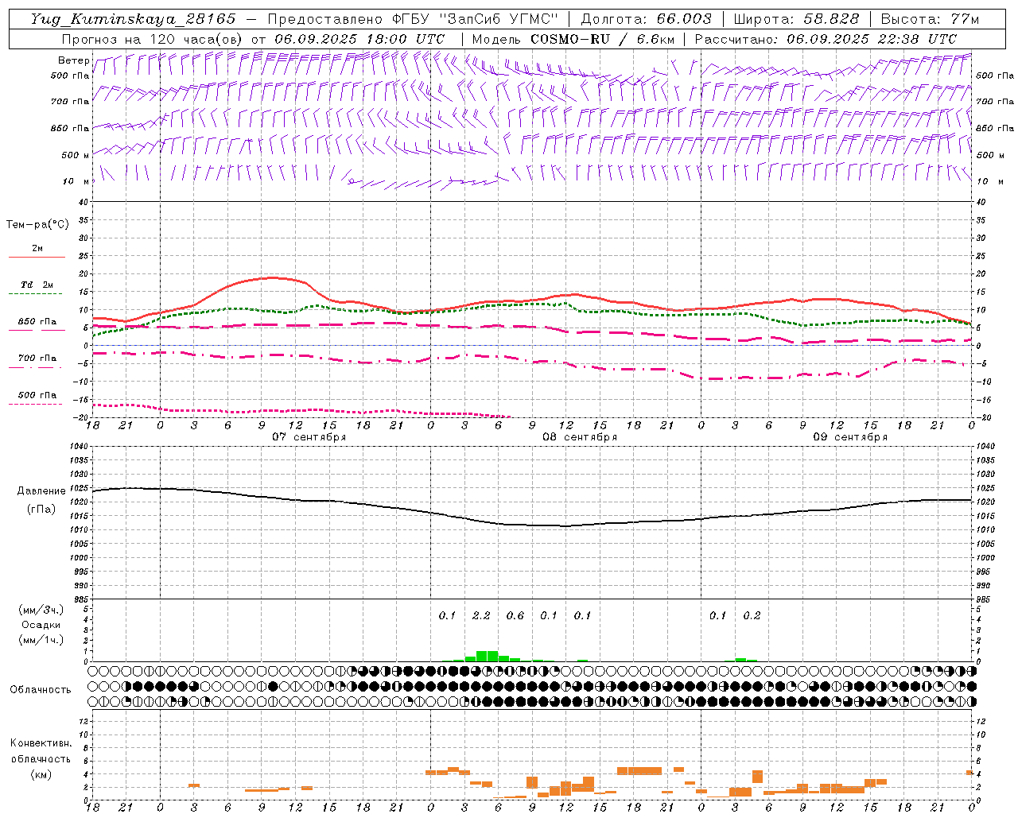1018x814 pixels.
Task: Click the dashed line sample under 'Td 2м'
Action: pos(37,294)
